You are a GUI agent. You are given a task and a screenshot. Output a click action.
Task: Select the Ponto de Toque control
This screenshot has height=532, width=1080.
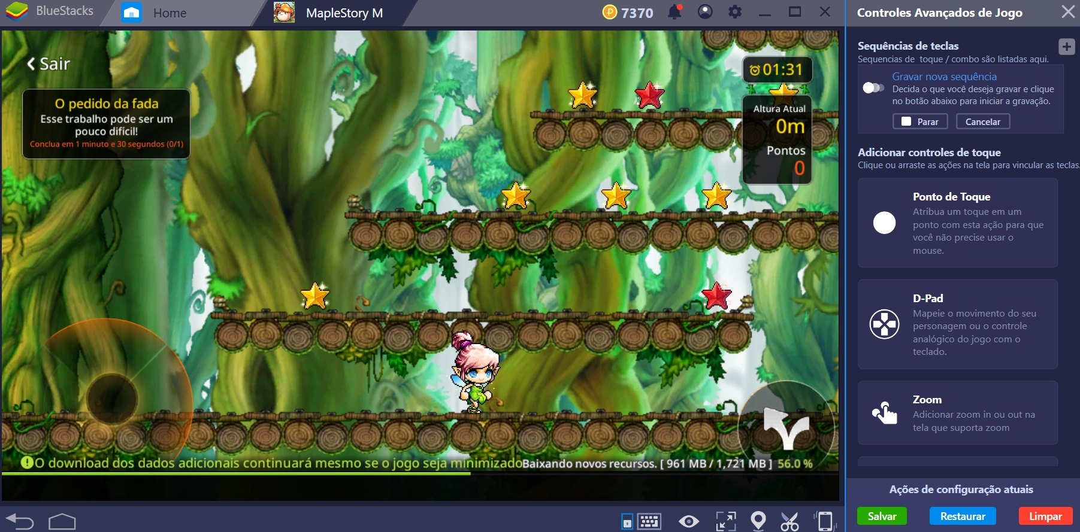pos(957,223)
